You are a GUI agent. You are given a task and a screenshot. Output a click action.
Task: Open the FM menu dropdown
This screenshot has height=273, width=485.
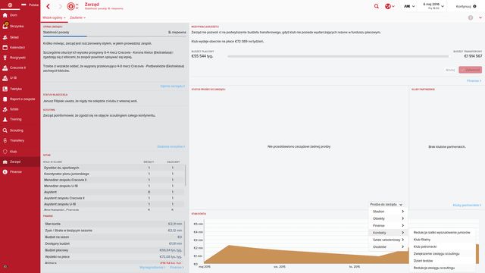click(409, 6)
